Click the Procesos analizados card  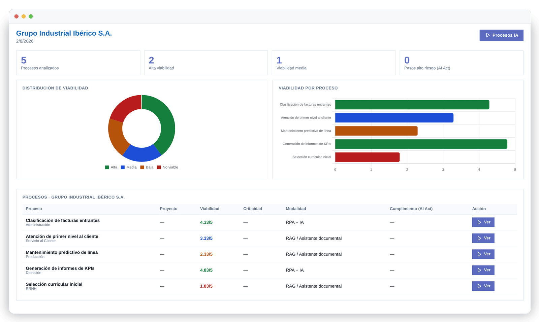coord(78,63)
